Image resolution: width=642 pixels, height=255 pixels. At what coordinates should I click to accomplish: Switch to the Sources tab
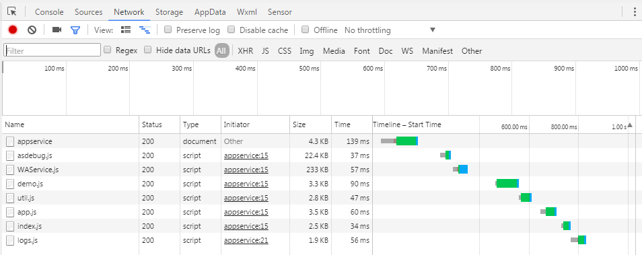tap(88, 12)
